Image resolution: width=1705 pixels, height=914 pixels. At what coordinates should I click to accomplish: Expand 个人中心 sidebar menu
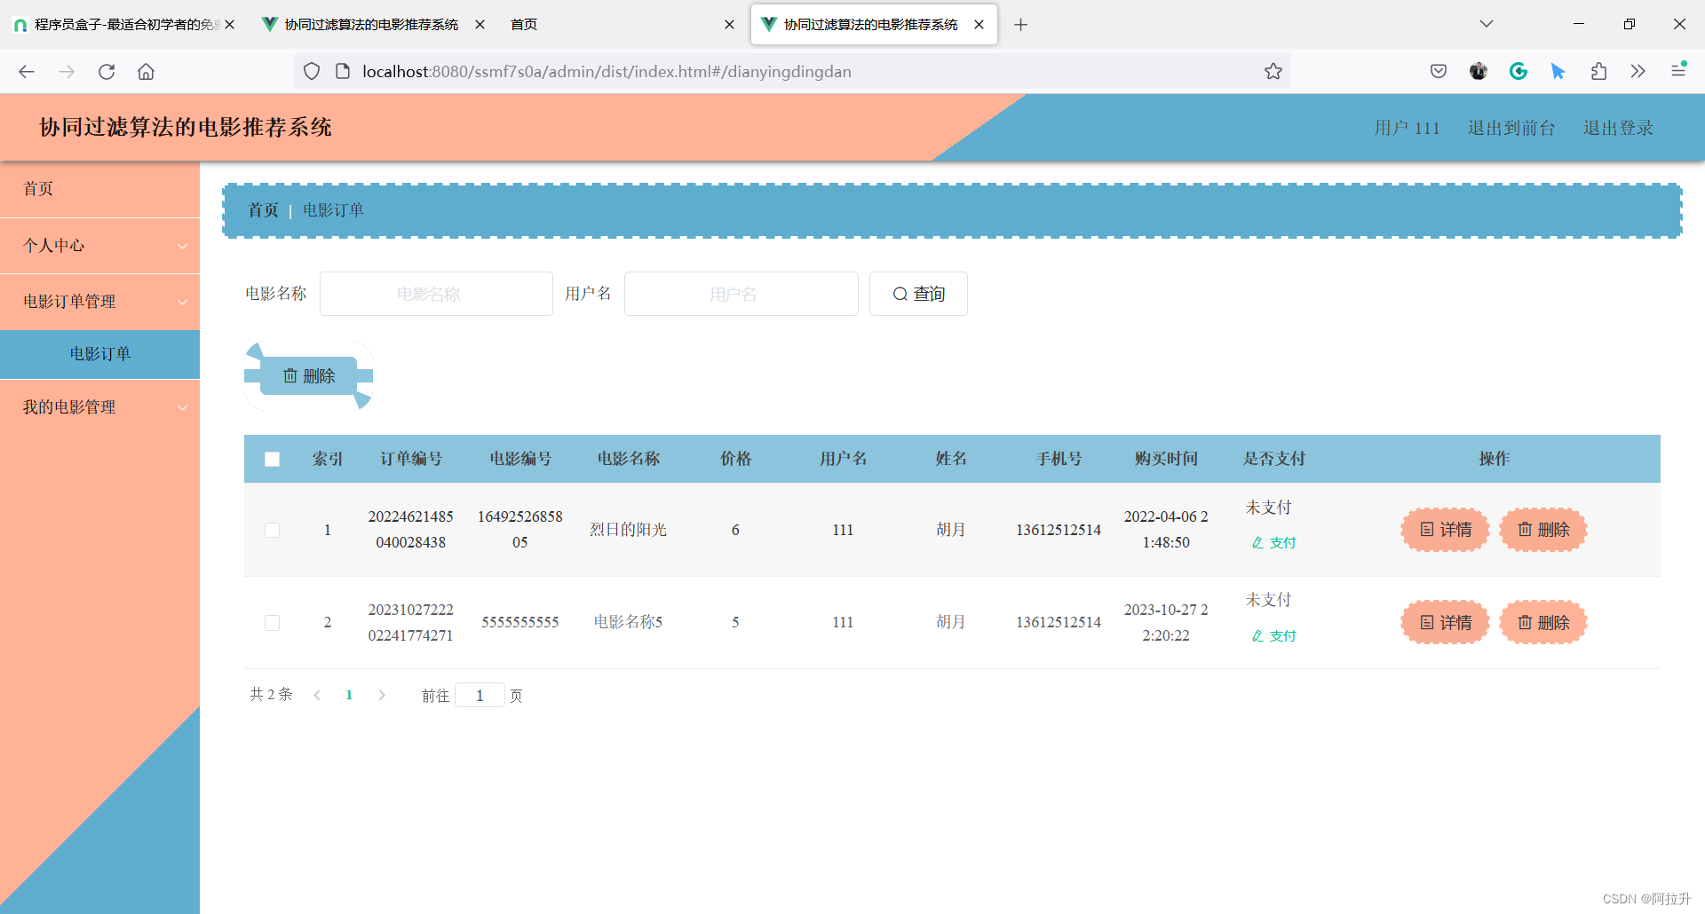(x=99, y=246)
